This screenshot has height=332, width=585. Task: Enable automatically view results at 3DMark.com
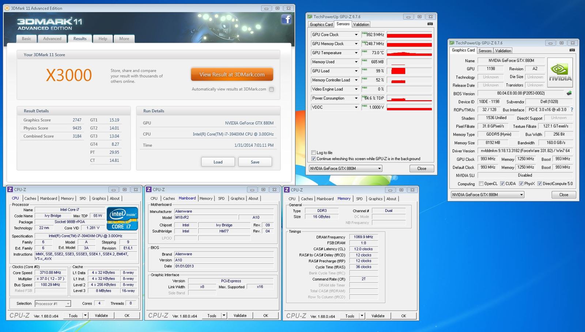click(271, 89)
